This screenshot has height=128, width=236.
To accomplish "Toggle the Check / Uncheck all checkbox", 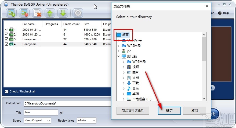I will coord(6,91).
